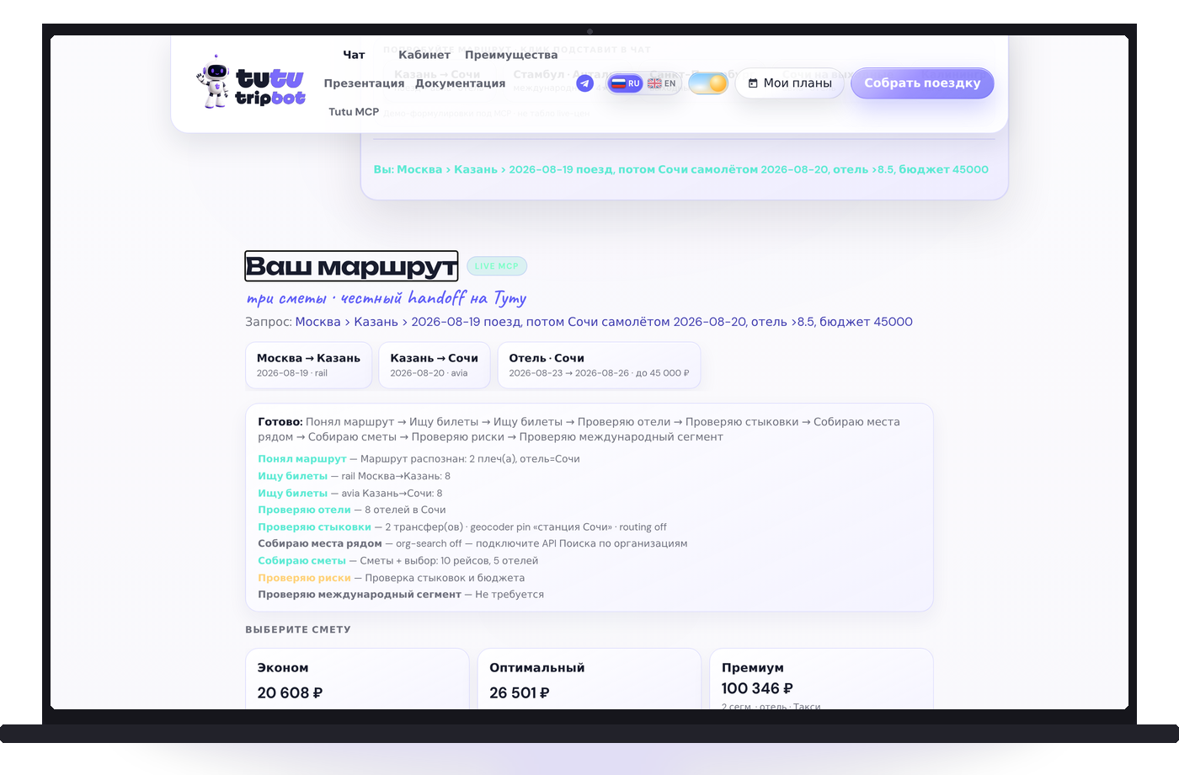Viewport: 1179px width, 775px height.
Task: Click the Готово progress summary line
Action: (579, 430)
